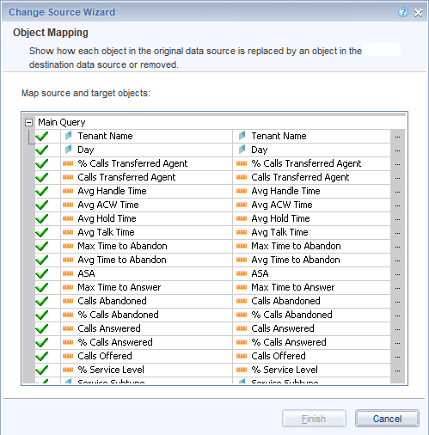This screenshot has height=435, width=429.
Task: Open the ellipsis picker for Calls Offered mapping
Action: pos(397,357)
